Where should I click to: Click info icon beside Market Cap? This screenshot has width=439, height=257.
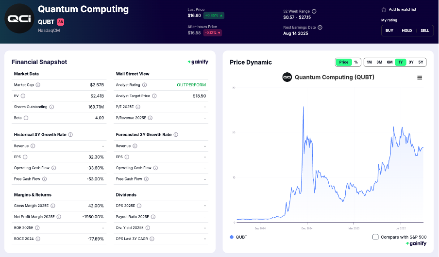pos(38,85)
